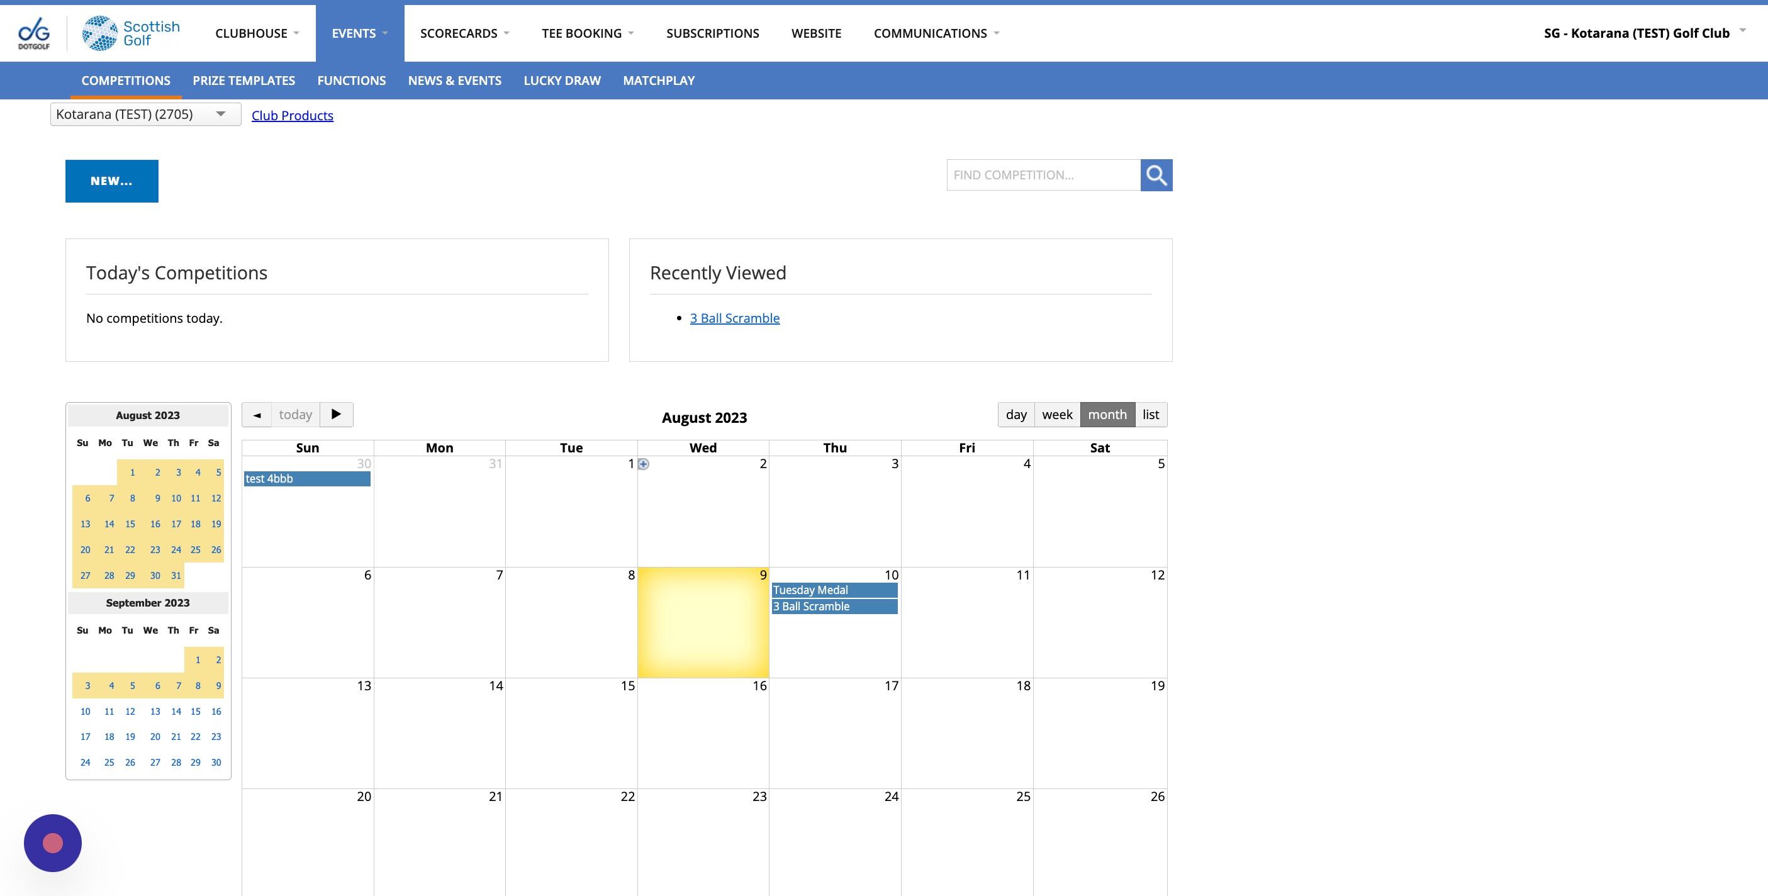The width and height of the screenshot is (1768, 896).
Task: Open the Tuesday Medal calendar event
Action: (x=834, y=590)
